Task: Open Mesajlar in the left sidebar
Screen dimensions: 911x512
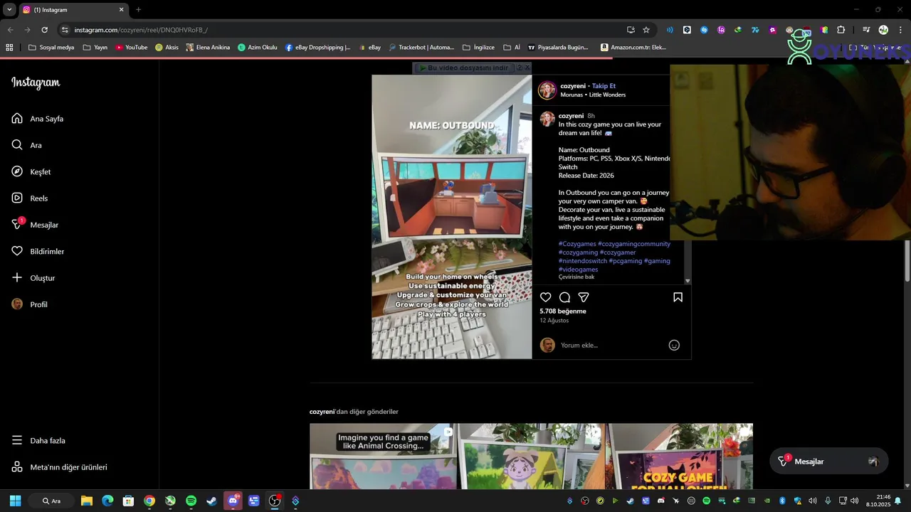Action: [x=35, y=225]
